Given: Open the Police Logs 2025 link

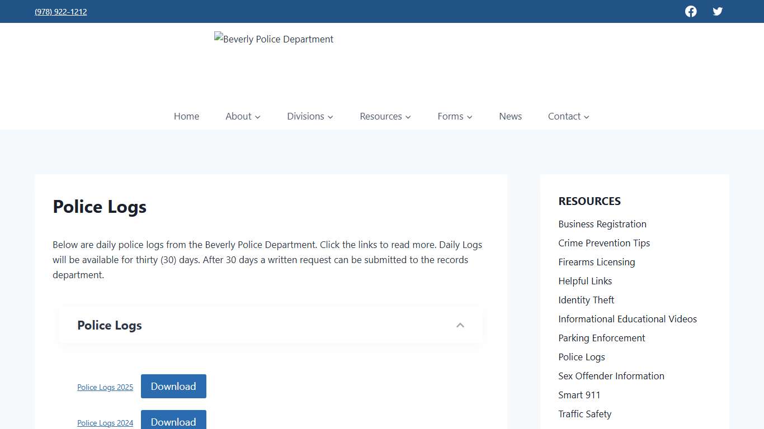Looking at the screenshot, I should pyautogui.click(x=105, y=387).
